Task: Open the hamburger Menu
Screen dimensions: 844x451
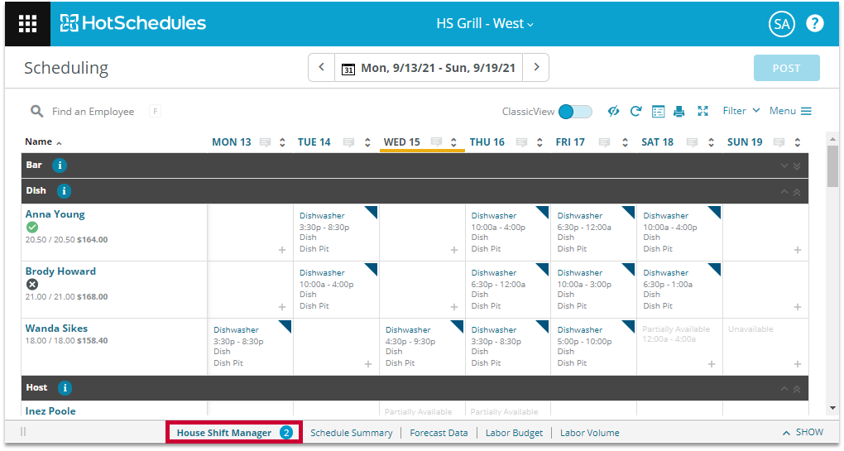Action: pos(790,111)
